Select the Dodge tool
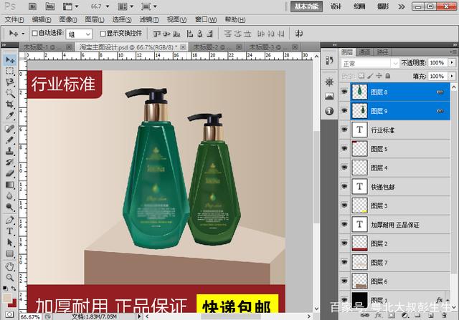 [10, 207]
